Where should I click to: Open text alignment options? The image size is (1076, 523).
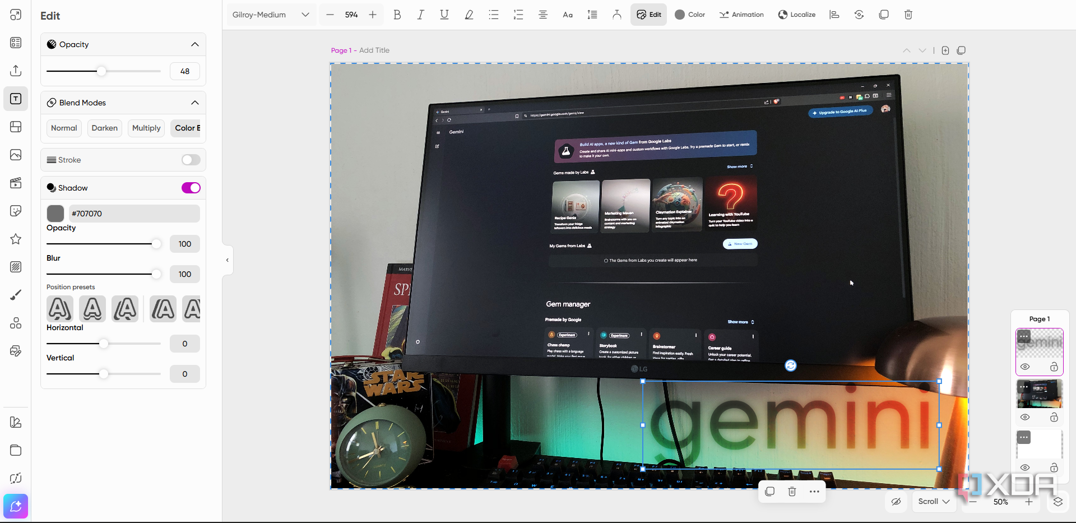(543, 15)
